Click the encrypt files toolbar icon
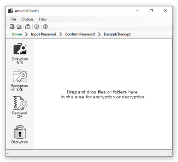Screen dimensions: 178x162 pos(12,27)
